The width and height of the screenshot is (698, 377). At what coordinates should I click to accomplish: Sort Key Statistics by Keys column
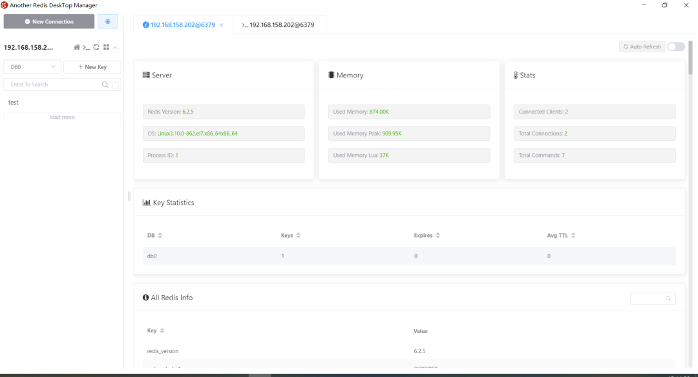(298, 235)
